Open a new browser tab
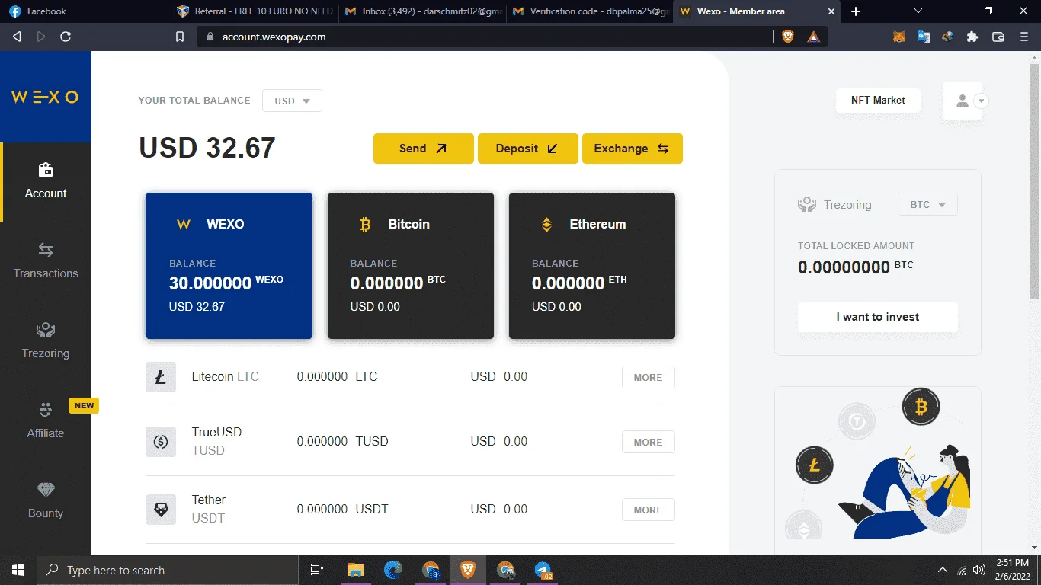Viewport: 1041px width, 585px height. [856, 11]
